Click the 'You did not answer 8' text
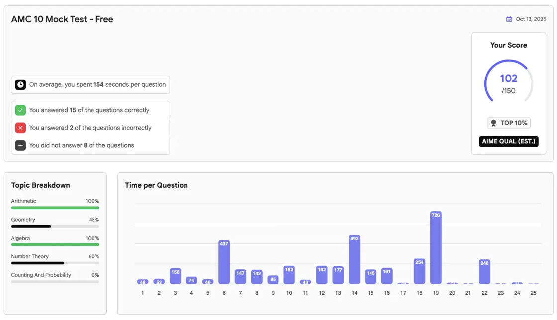This screenshot has height=320, width=557. pyautogui.click(x=58, y=145)
